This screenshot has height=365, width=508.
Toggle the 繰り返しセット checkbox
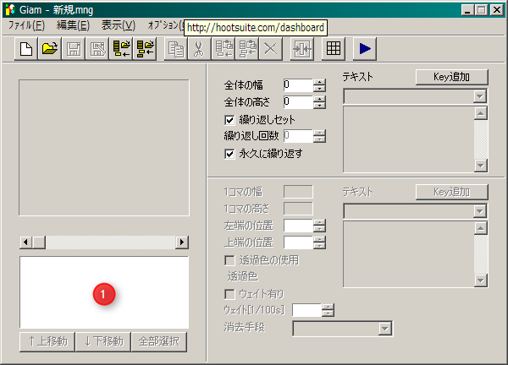[x=229, y=120]
